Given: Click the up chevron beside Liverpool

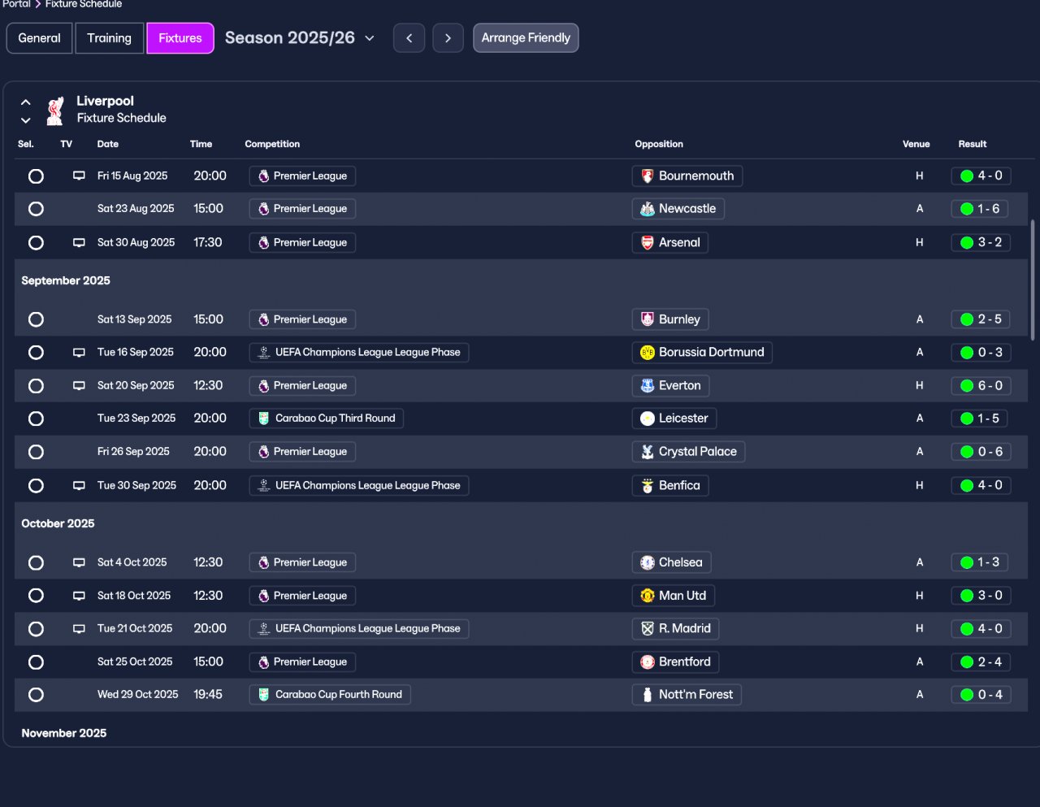Looking at the screenshot, I should [26, 102].
